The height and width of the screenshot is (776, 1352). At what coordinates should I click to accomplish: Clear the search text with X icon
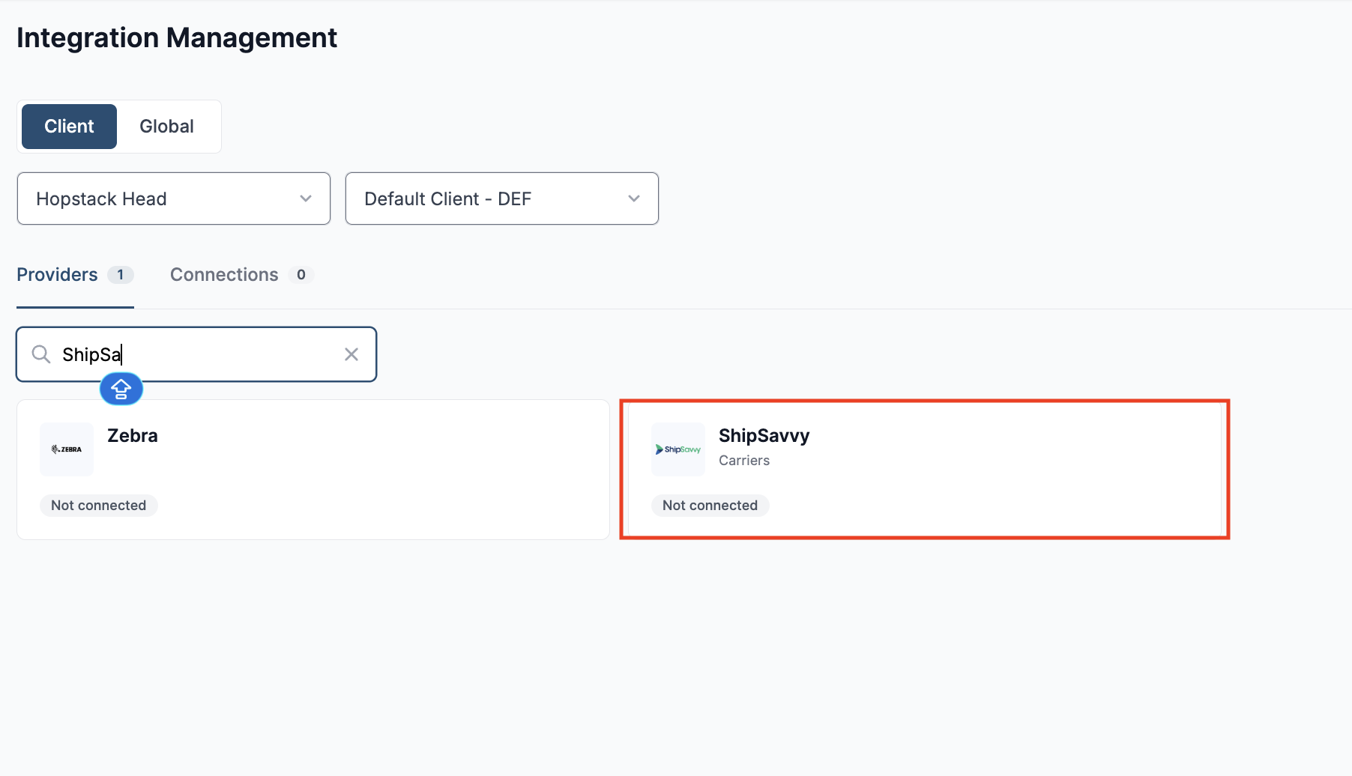coord(351,354)
